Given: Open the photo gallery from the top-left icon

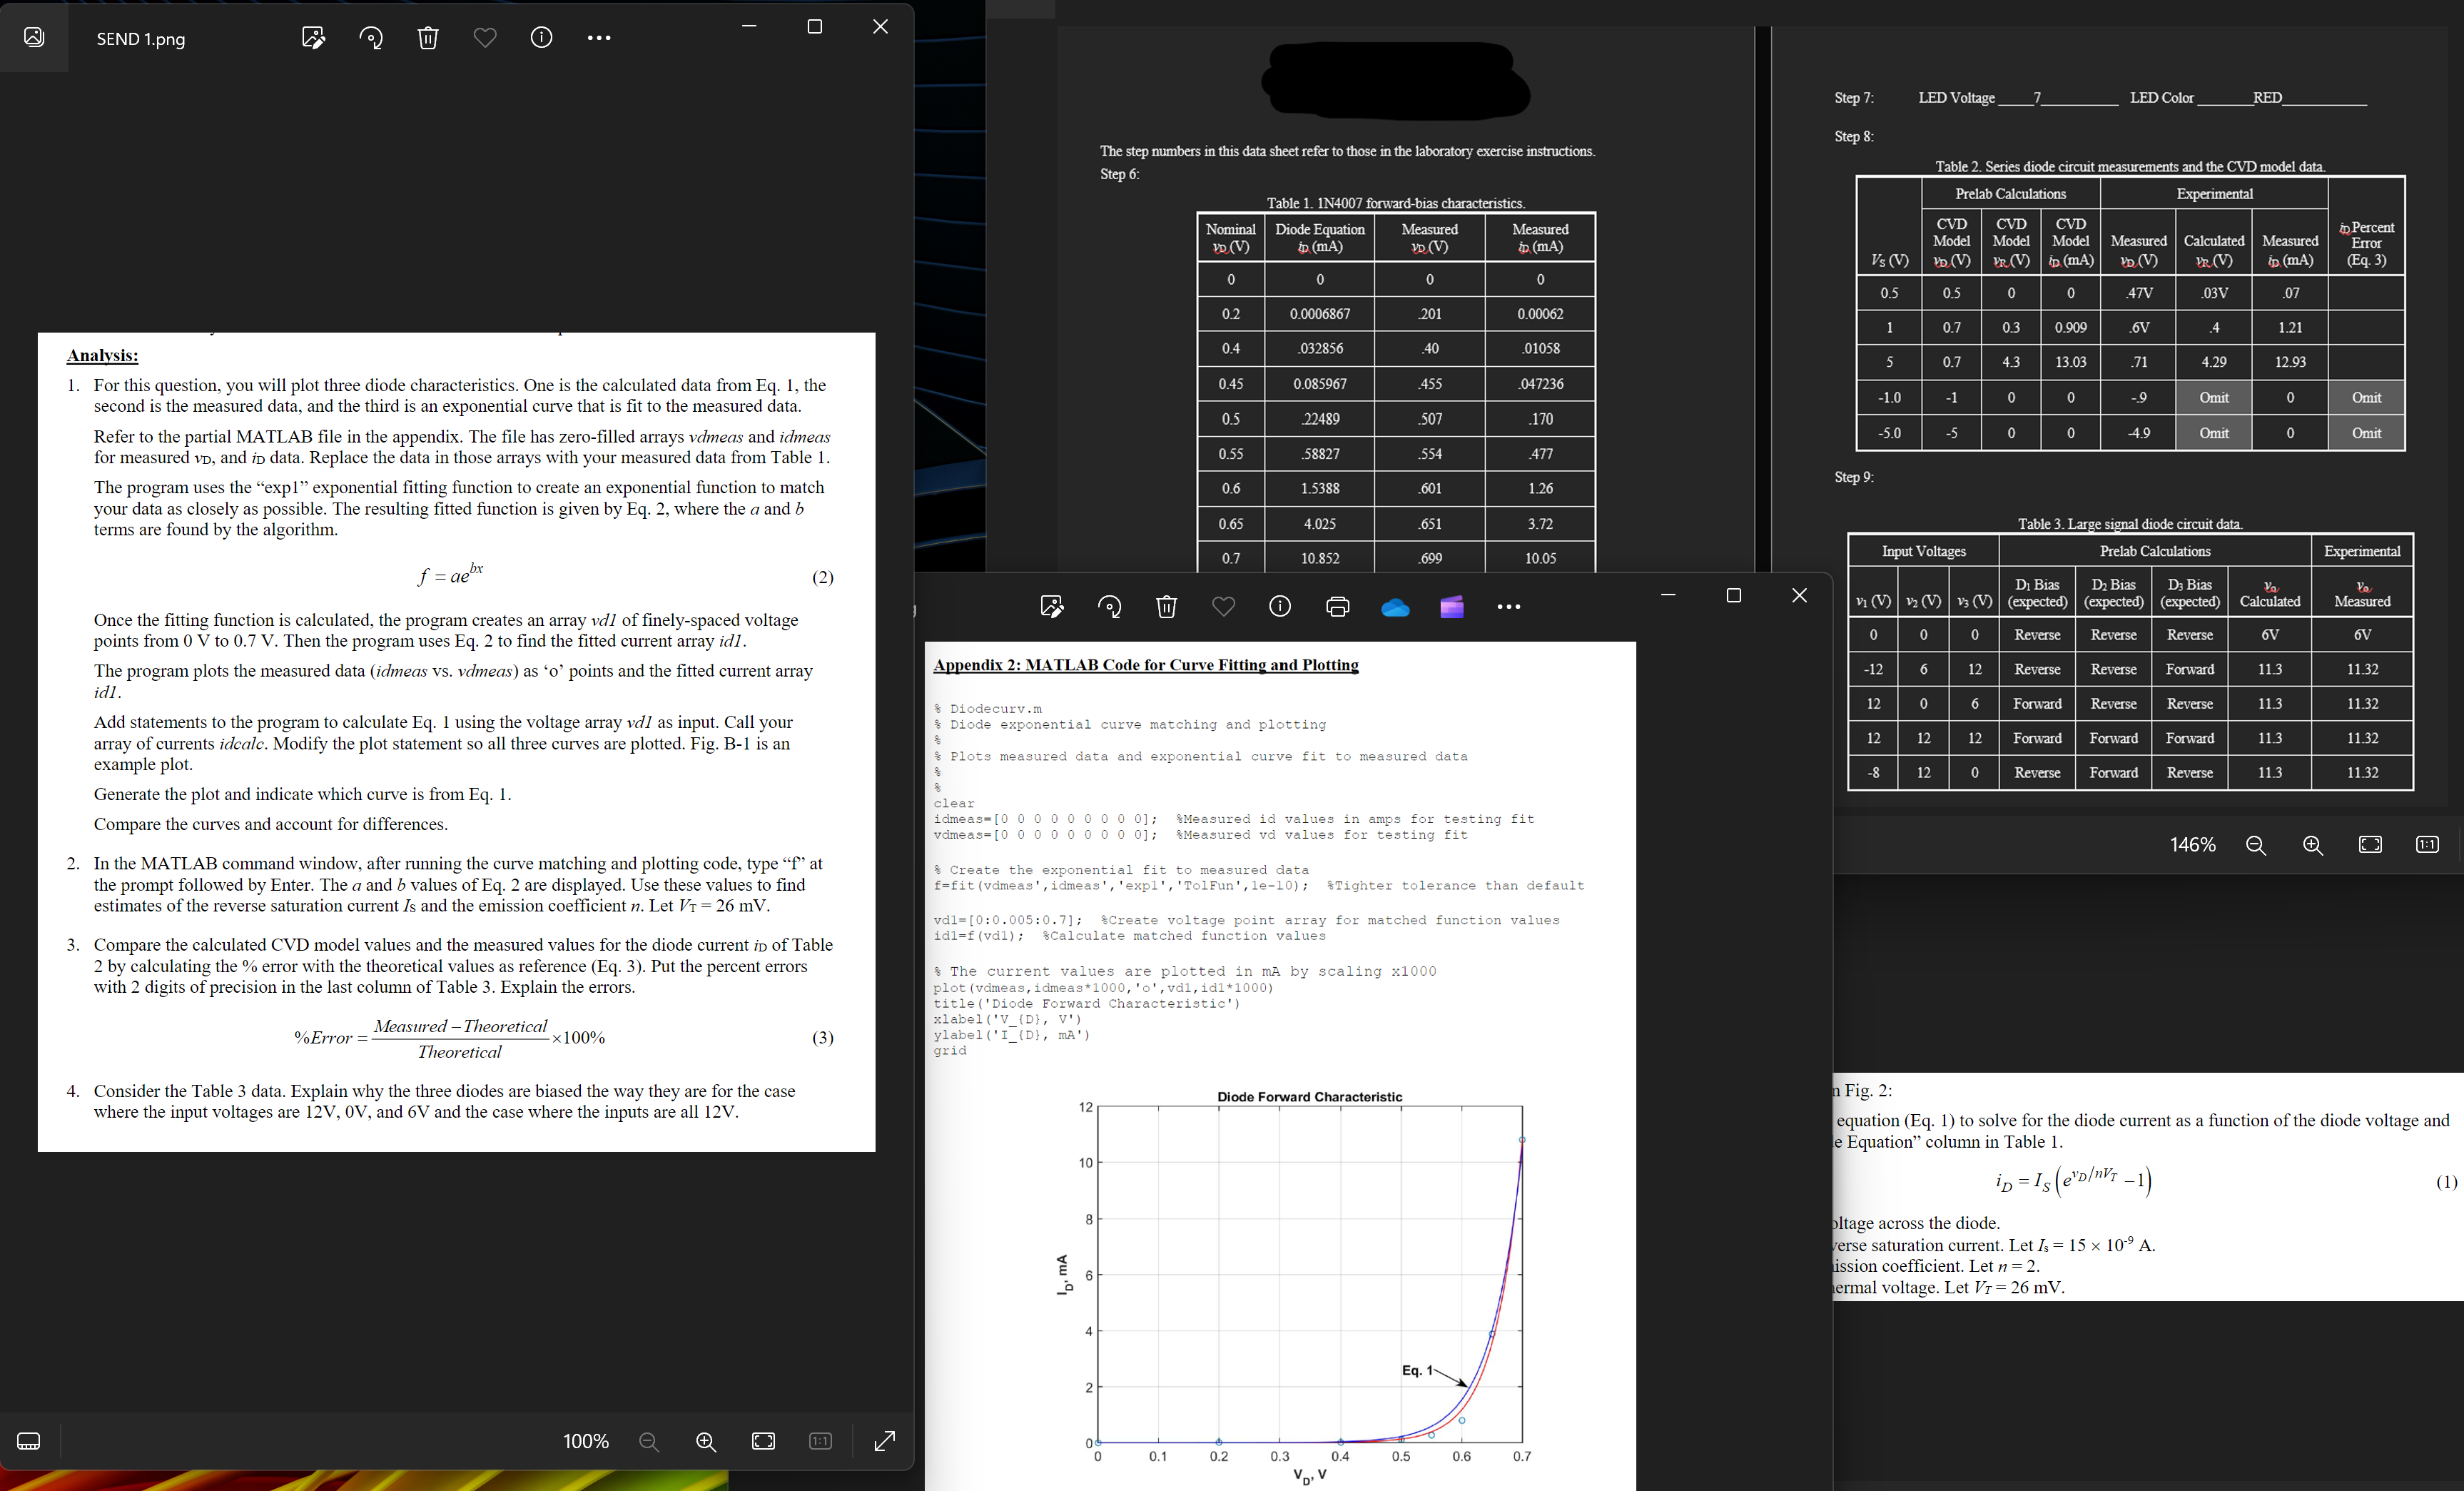Looking at the screenshot, I should pyautogui.click(x=33, y=37).
